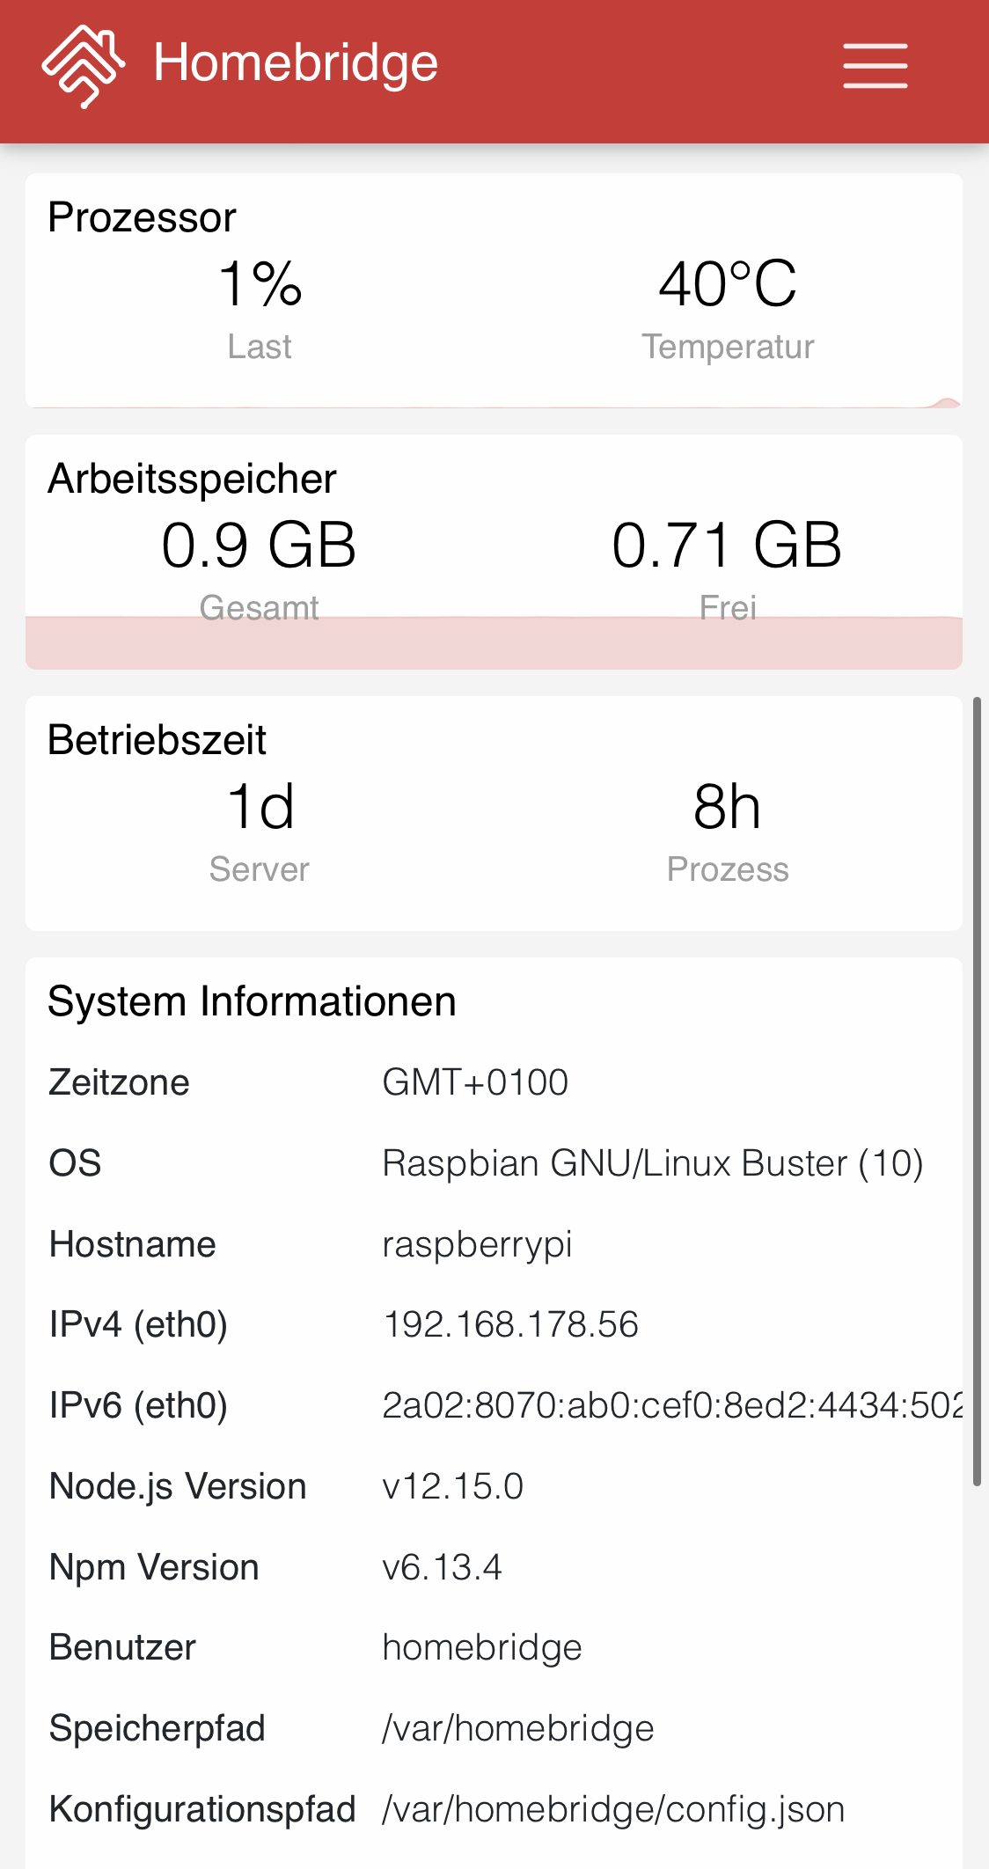Click the pink memory usage graph
Viewport: 989px width, 1869px height.
coord(494,644)
